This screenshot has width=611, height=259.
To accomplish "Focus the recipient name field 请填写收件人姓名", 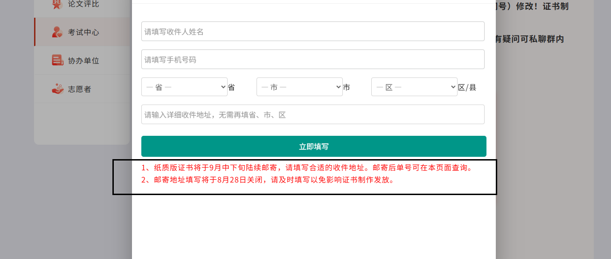I will (x=312, y=31).
